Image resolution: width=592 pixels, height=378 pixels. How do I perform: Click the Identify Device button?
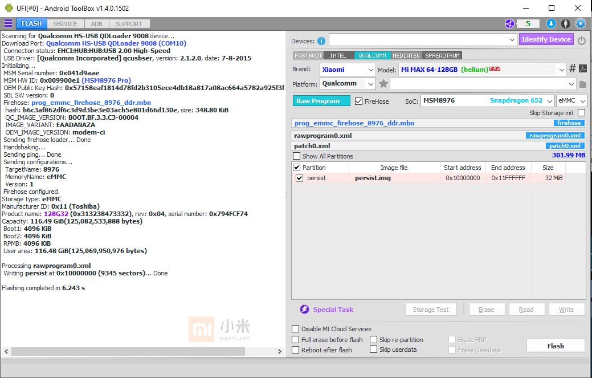point(546,39)
